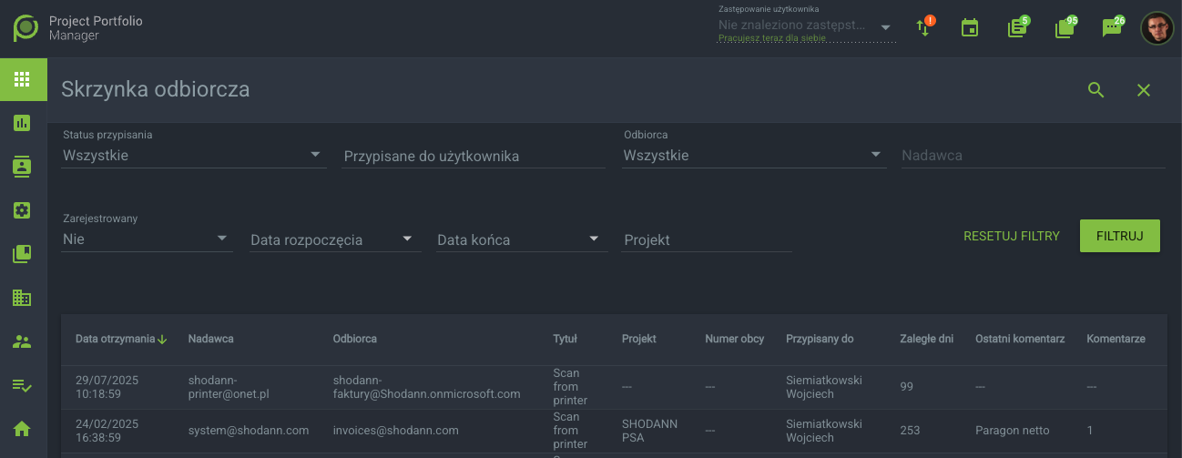Open the contact card sidebar icon
This screenshot has height=458, width=1182.
[x=23, y=166]
